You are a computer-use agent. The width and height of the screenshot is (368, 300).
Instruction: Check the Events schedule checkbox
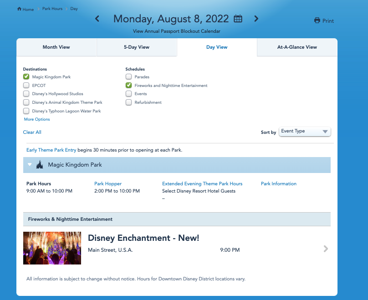128,94
